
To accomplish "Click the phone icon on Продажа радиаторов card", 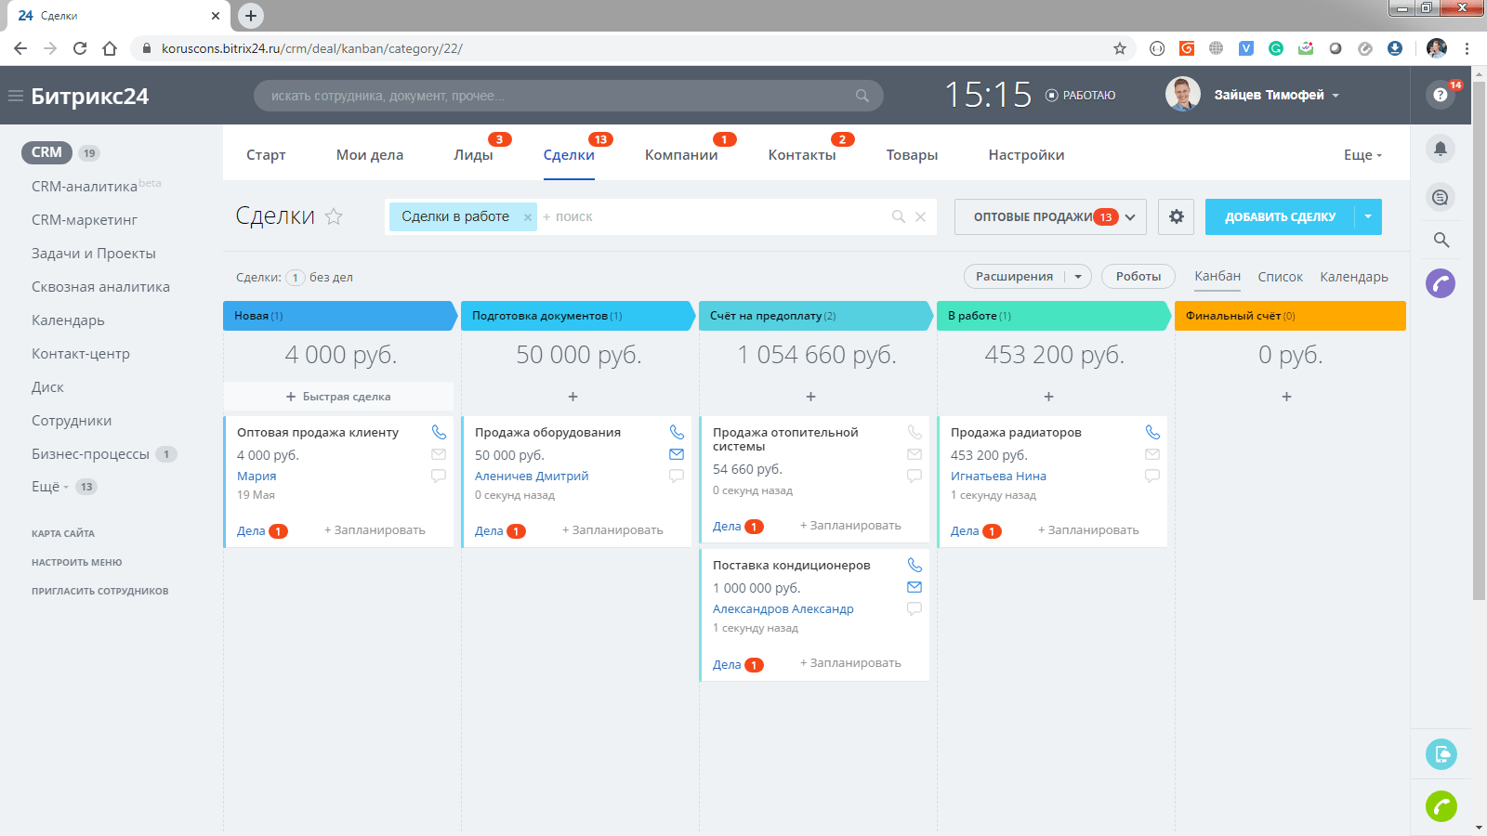I will 1152,432.
